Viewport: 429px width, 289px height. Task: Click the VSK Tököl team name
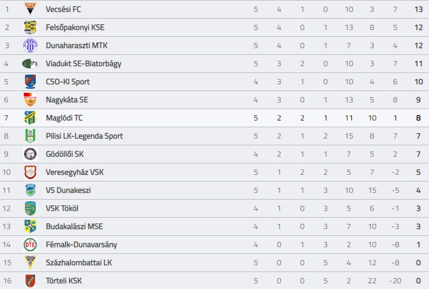(62, 209)
